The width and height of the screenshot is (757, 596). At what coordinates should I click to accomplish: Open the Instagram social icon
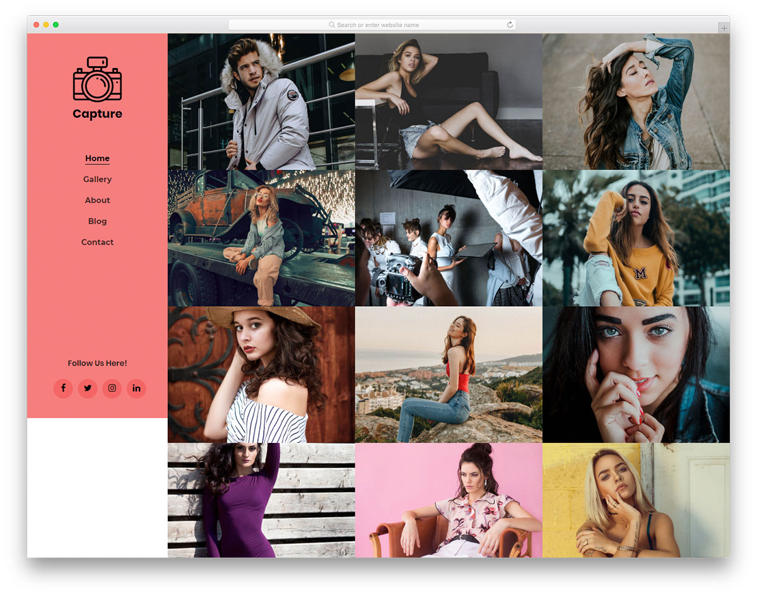112,388
